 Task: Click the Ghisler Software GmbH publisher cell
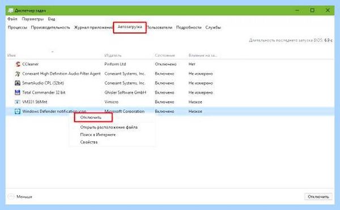pyautogui.click(x=125, y=93)
